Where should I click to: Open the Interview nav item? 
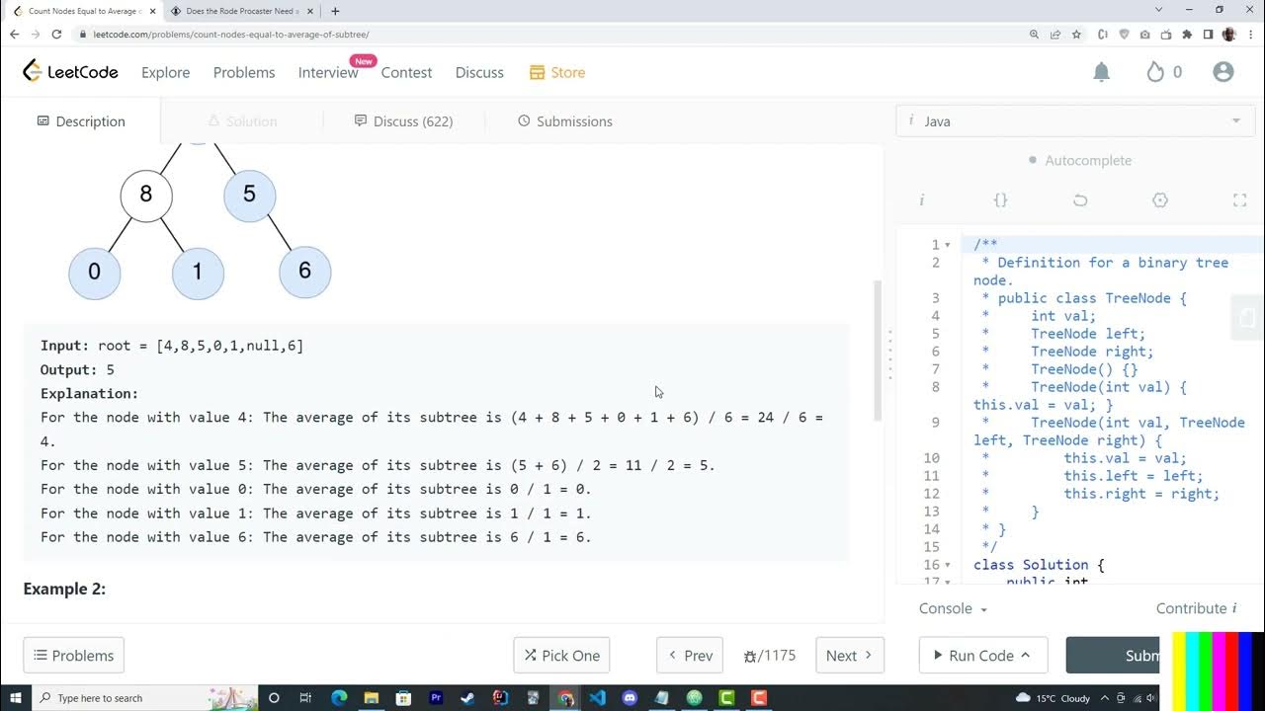pyautogui.click(x=328, y=72)
